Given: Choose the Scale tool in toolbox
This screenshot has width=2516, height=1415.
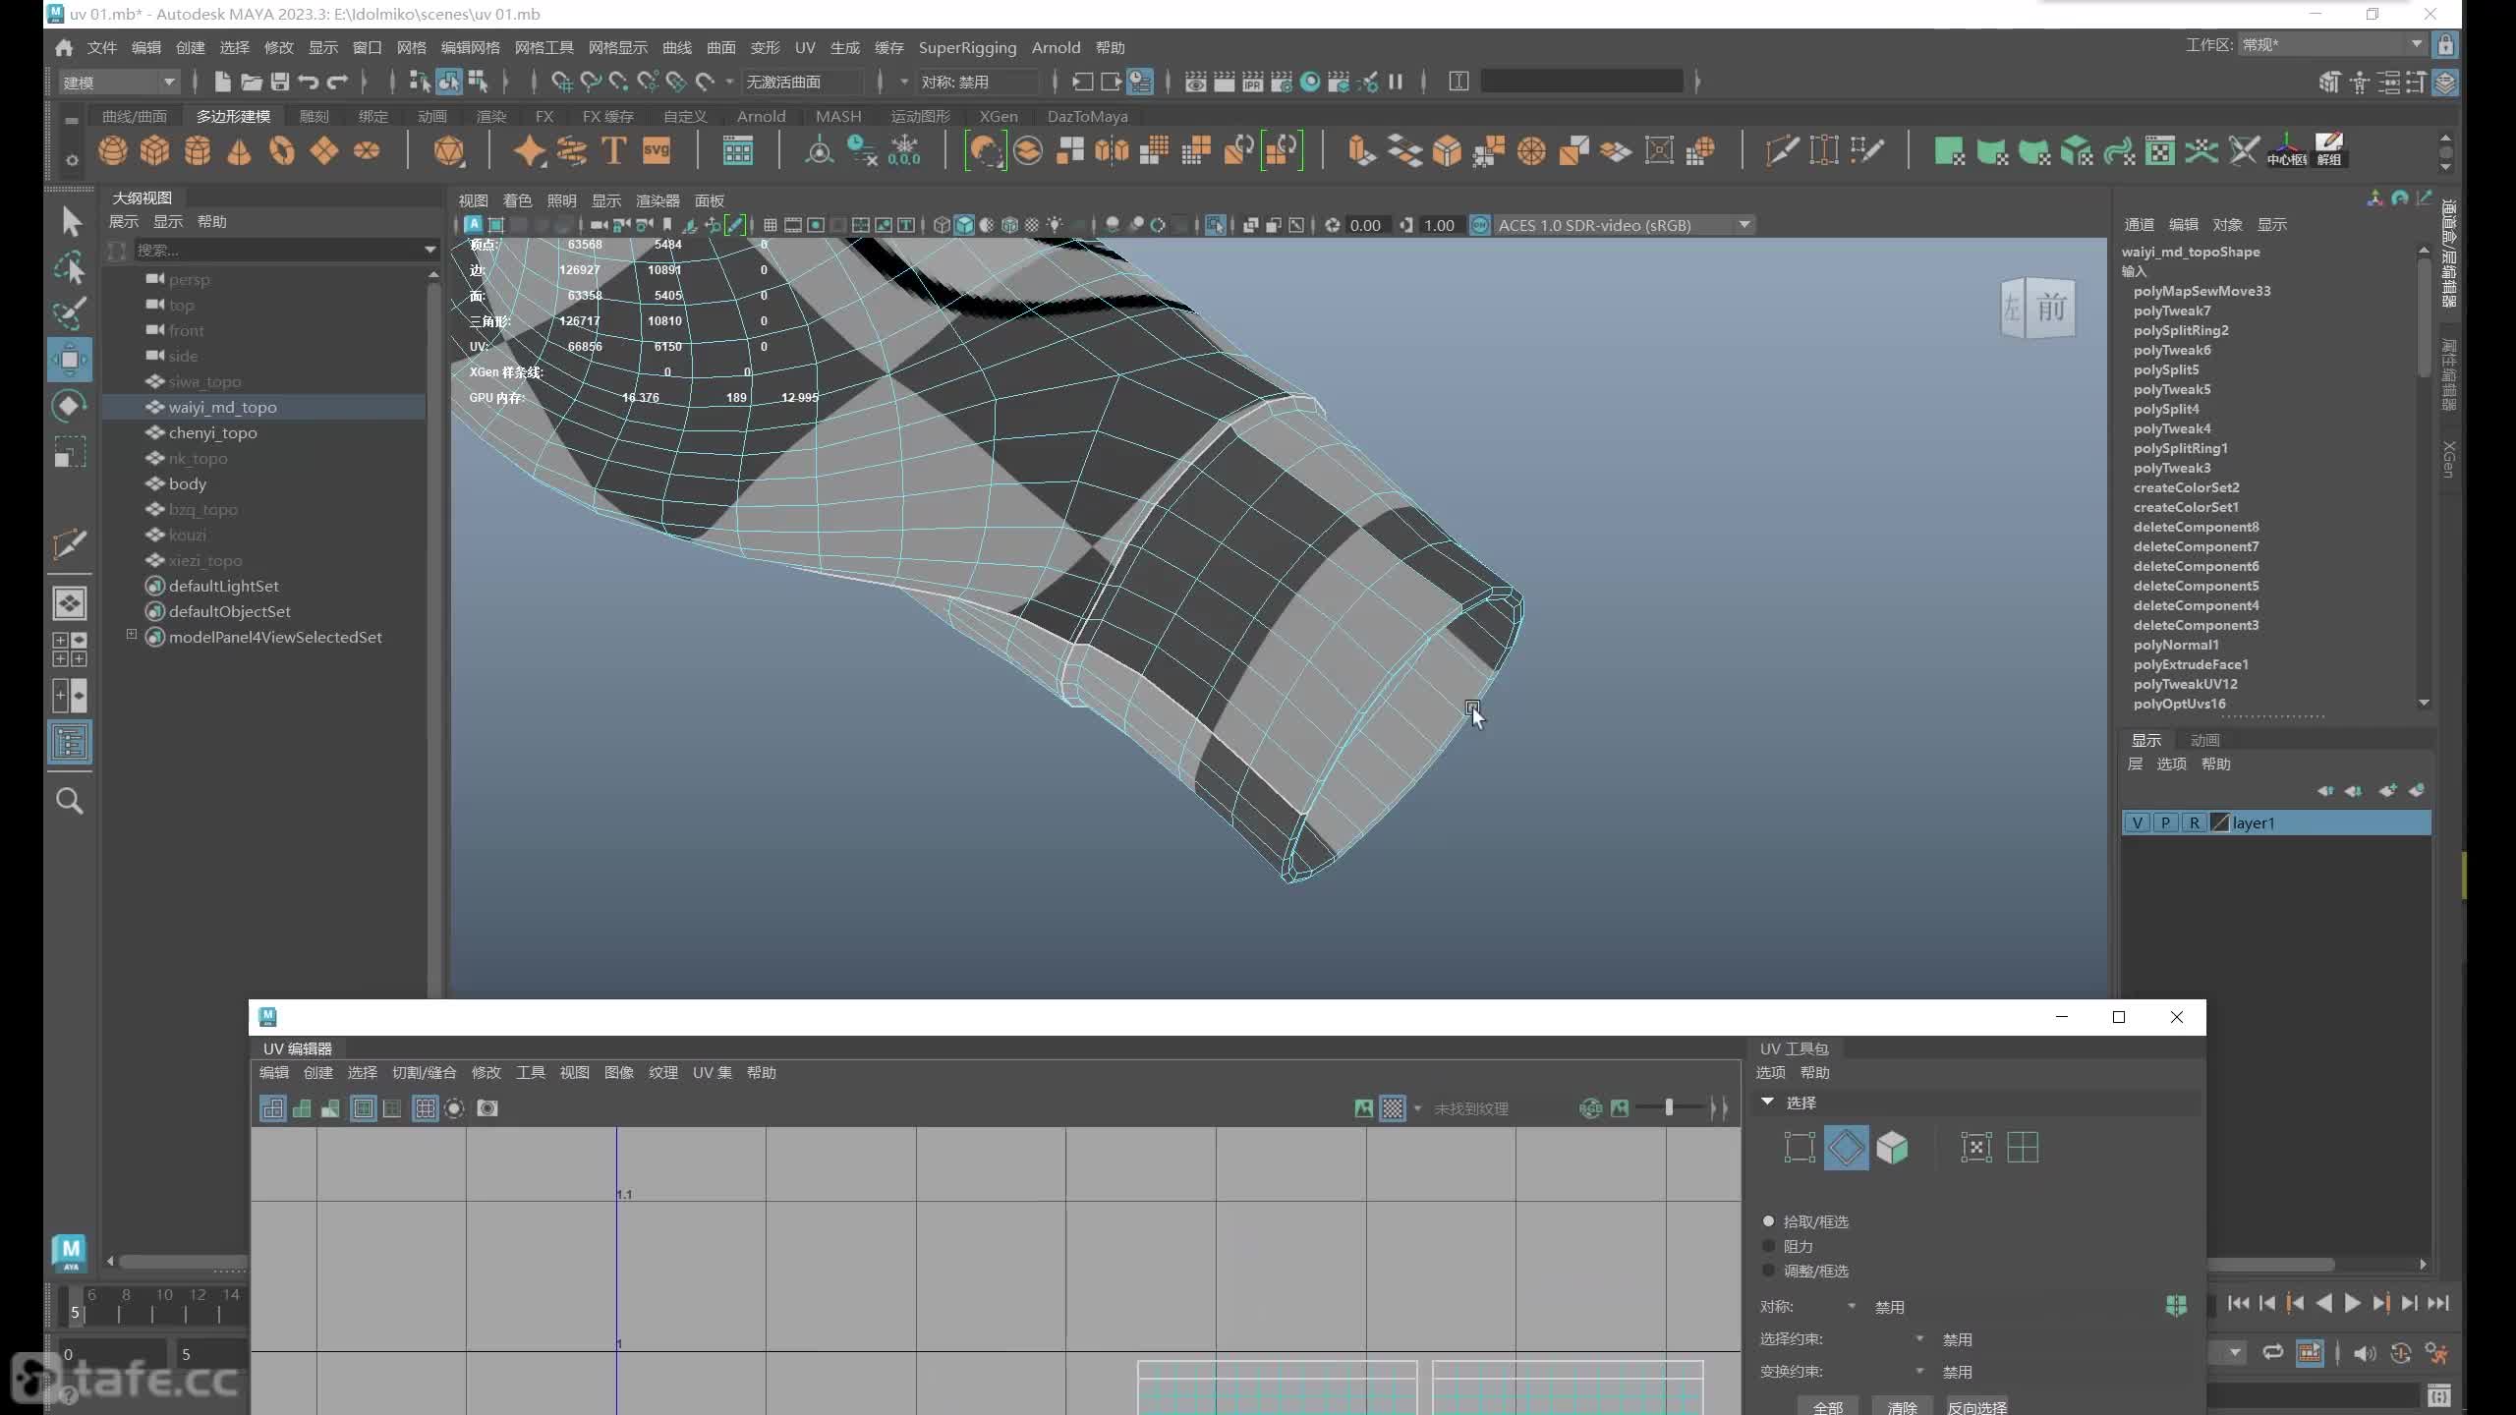Looking at the screenshot, I should pos(70,452).
